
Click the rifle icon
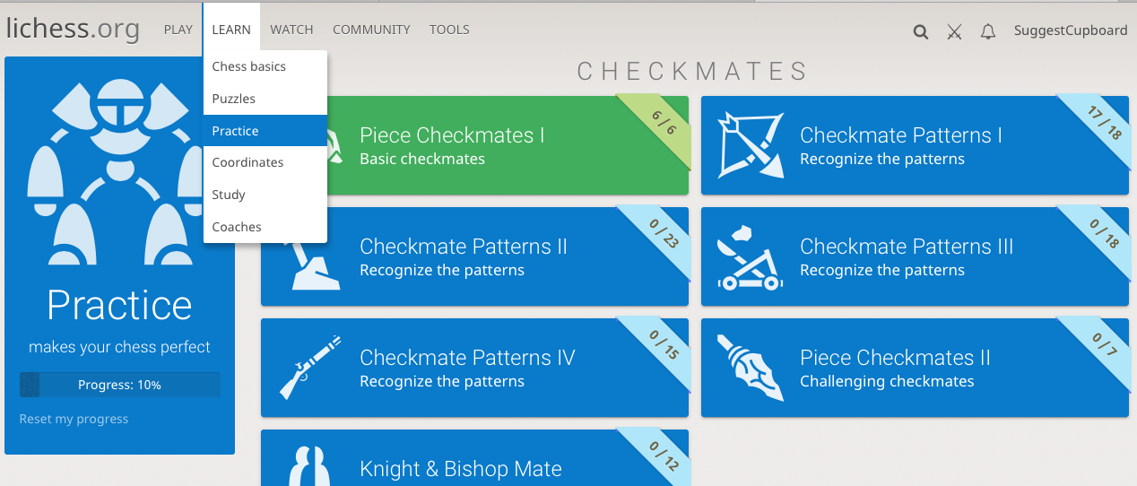coord(309,368)
